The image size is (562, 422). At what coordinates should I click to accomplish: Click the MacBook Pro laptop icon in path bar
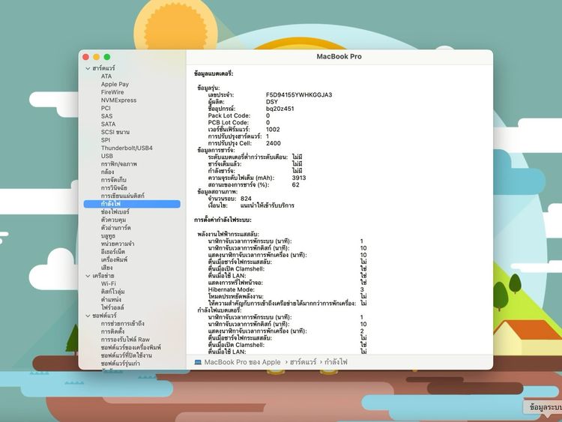(198, 362)
